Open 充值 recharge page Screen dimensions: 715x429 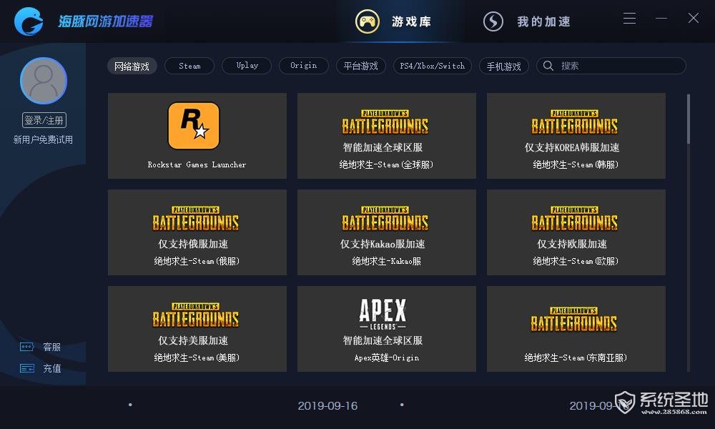[41, 368]
